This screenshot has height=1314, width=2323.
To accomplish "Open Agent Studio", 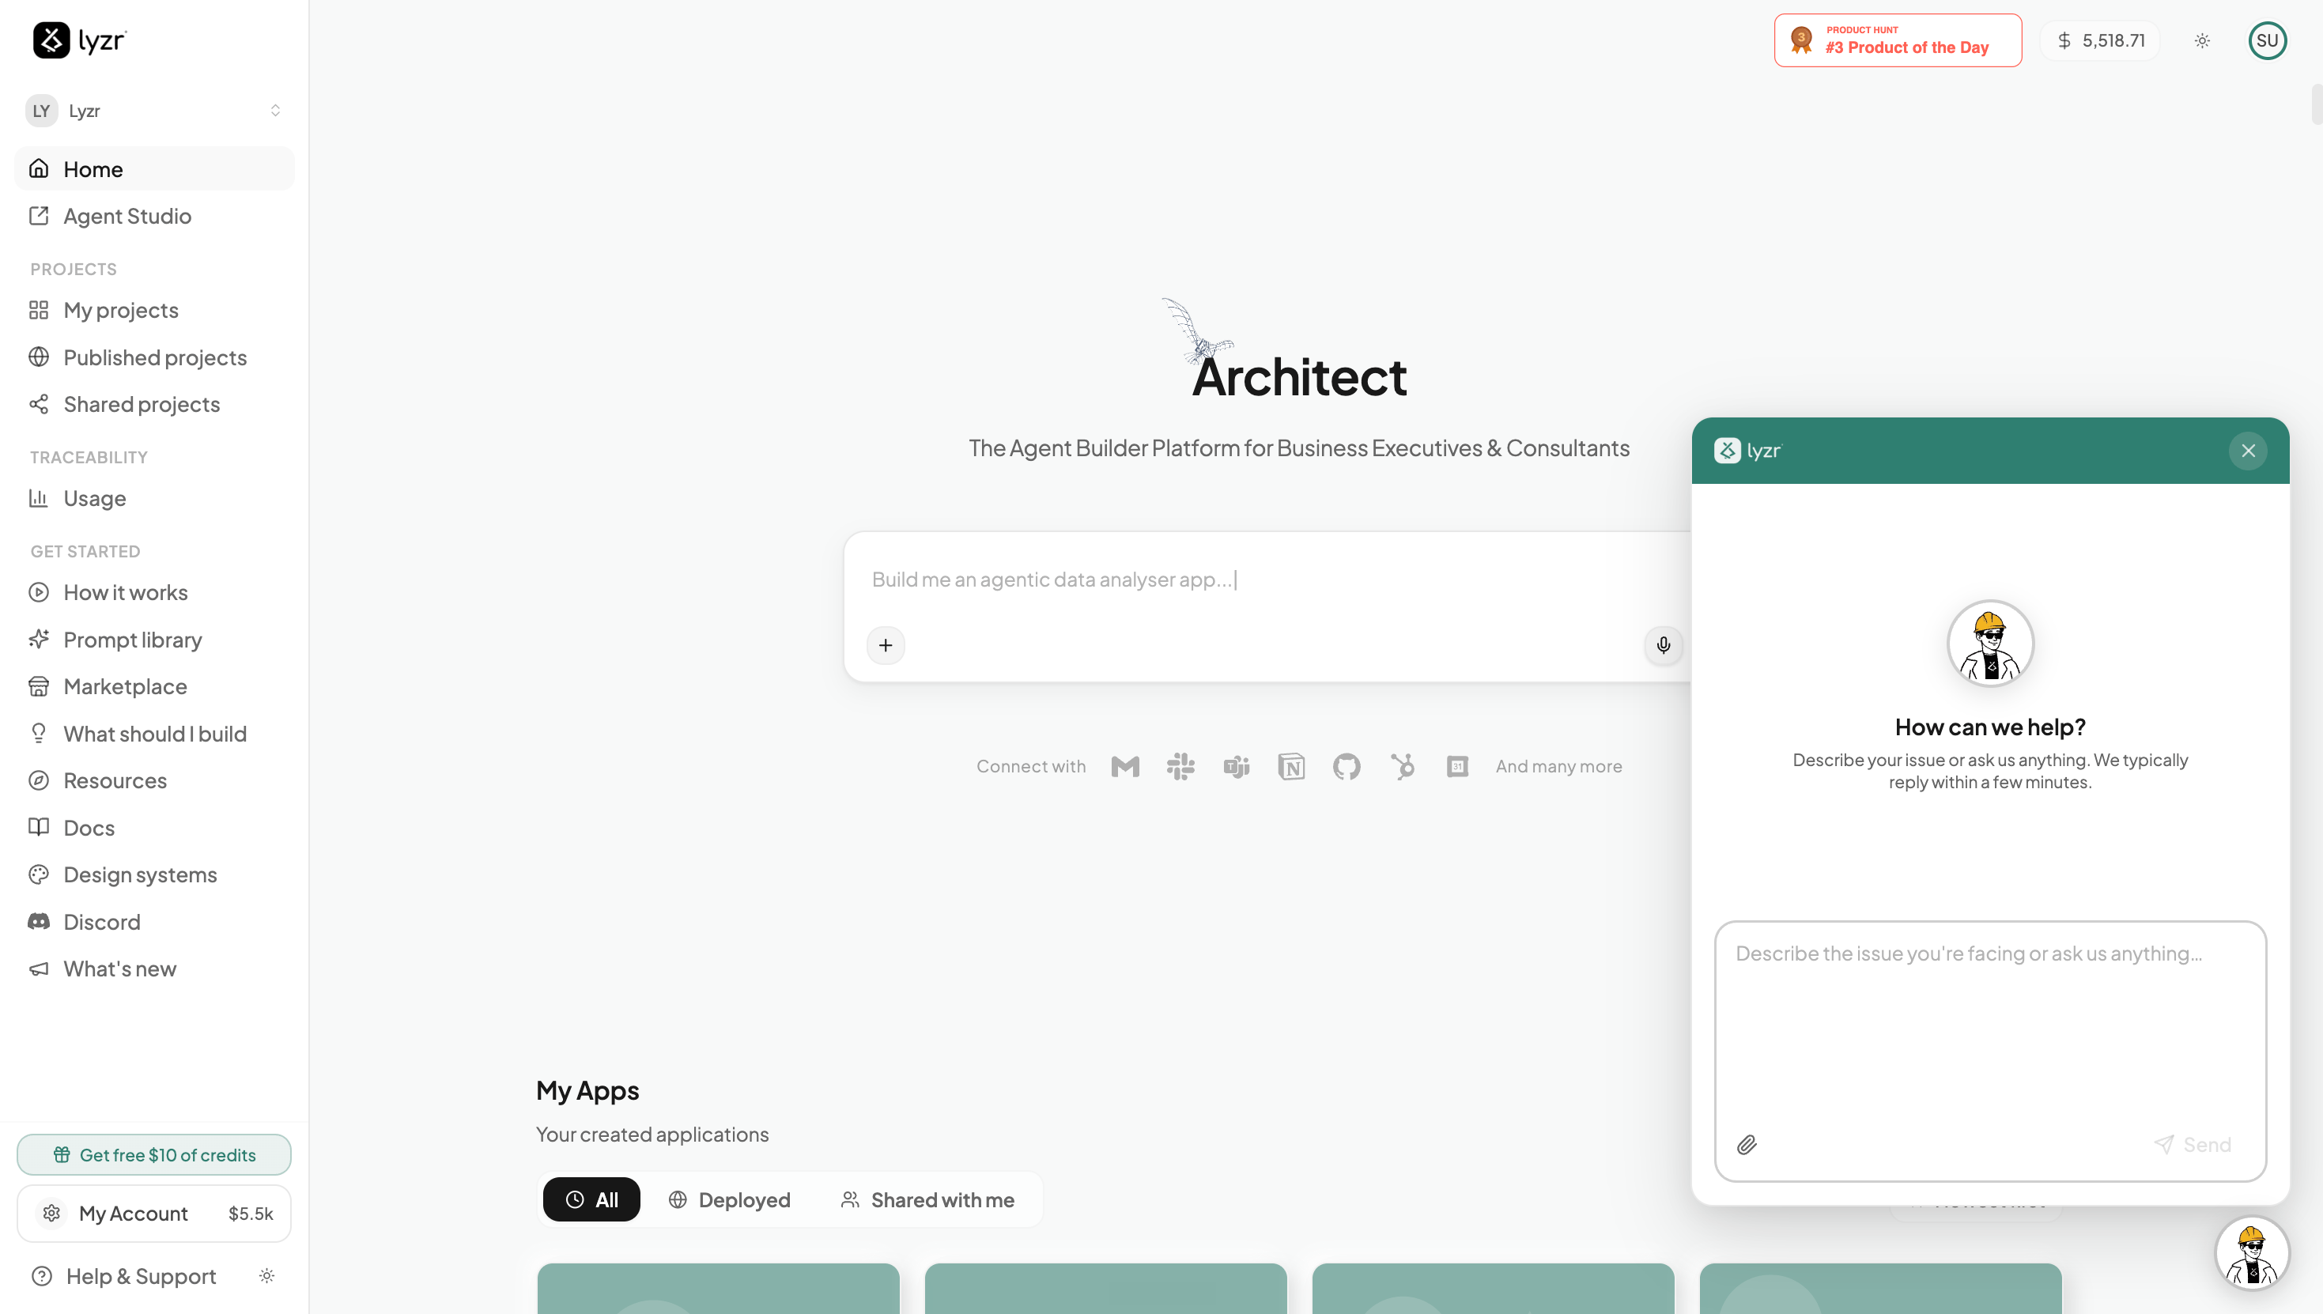I will (154, 216).
